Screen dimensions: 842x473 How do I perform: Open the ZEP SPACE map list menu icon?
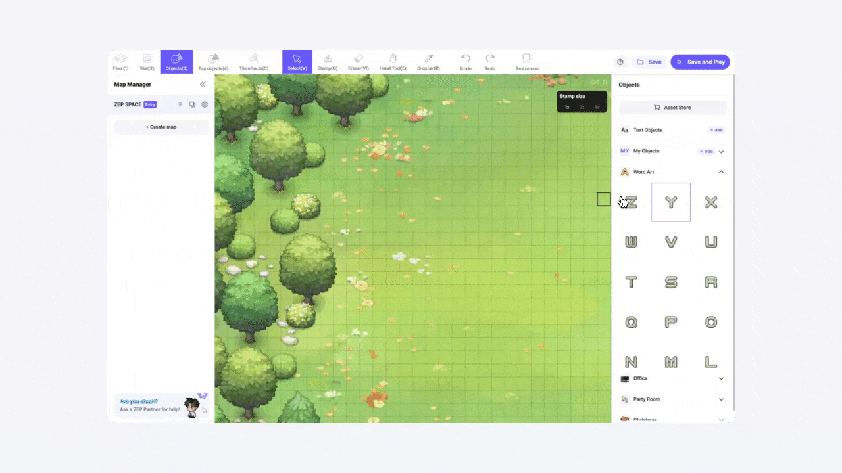pyautogui.click(x=180, y=104)
